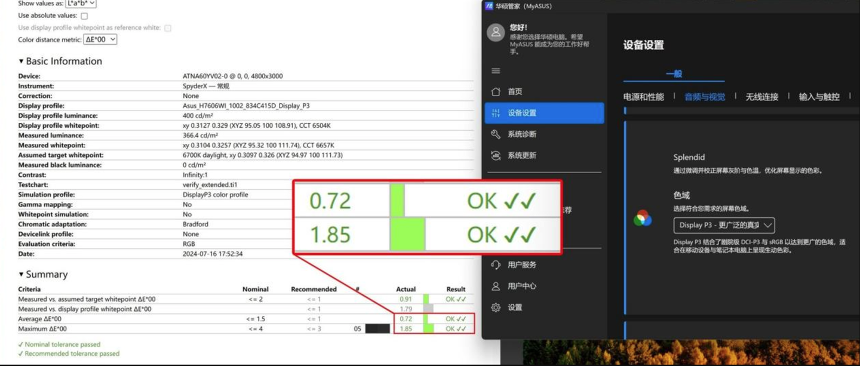Click the Evaluation criteria value RGB

[x=189, y=244]
